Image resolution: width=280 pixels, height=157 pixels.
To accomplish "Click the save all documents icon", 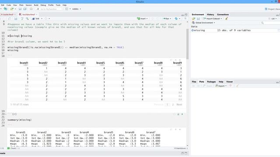I will [25, 9].
